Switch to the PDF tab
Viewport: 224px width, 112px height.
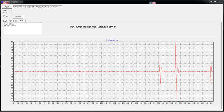point(10,21)
